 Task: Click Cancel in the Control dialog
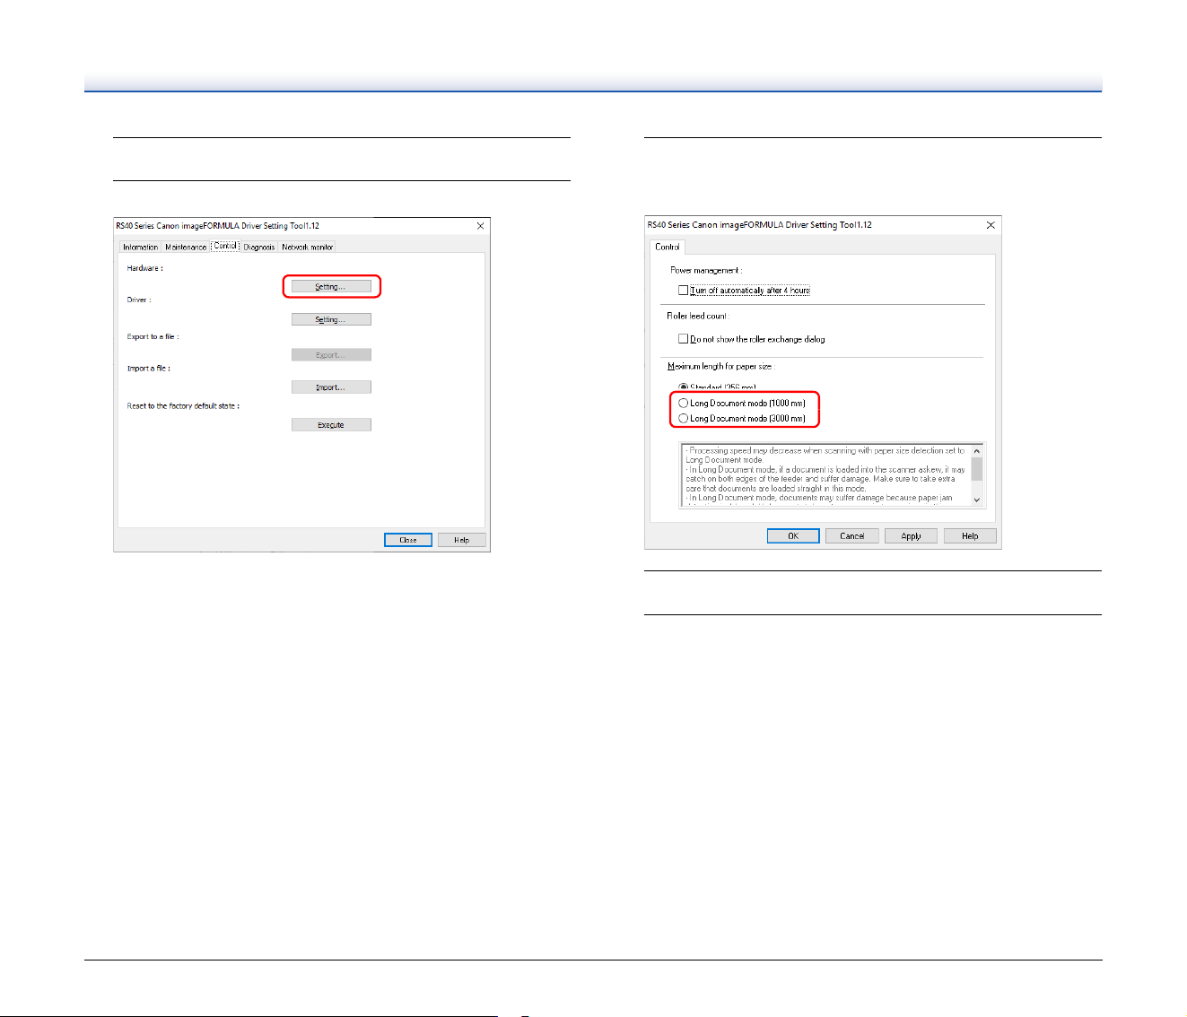pyautogui.click(x=852, y=536)
